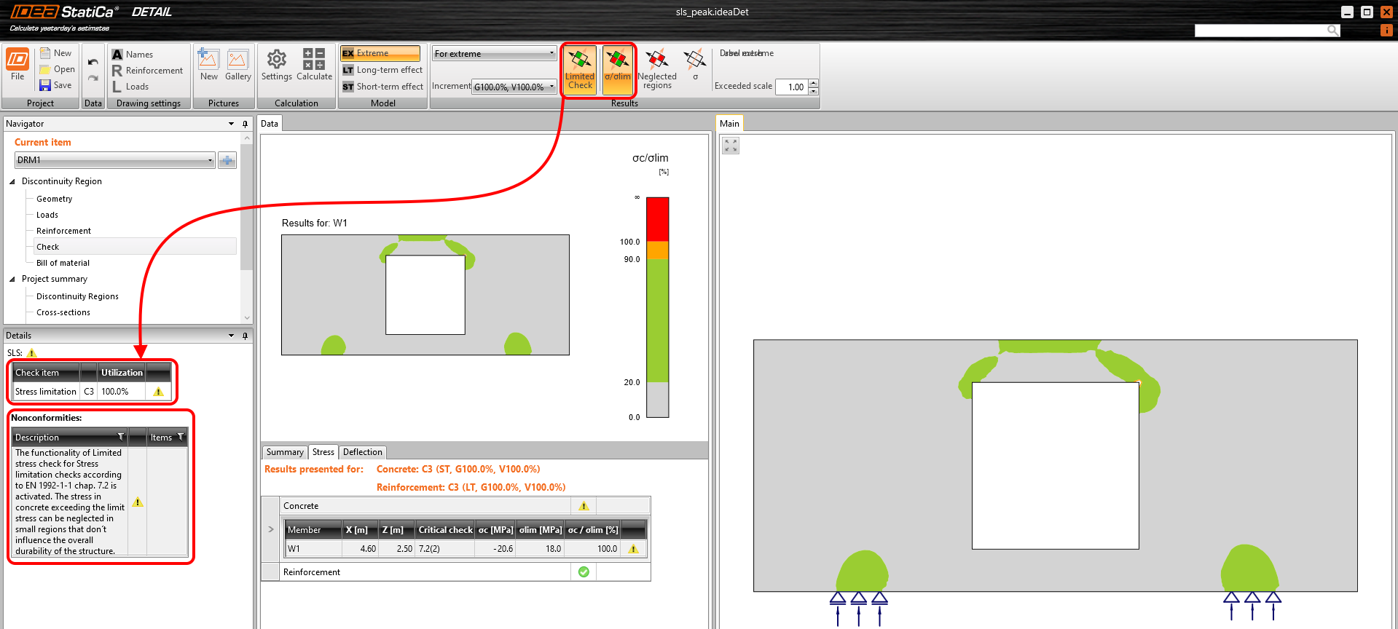Screen dimensions: 1398x629
Task: Select Geometry in Navigator tree
Action: [55, 199]
